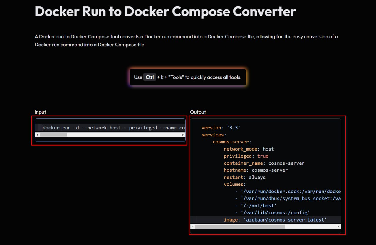The width and height of the screenshot is (376, 245).
Task: Click the Output panel horizontal scrollbar thumb
Action: 240,227
